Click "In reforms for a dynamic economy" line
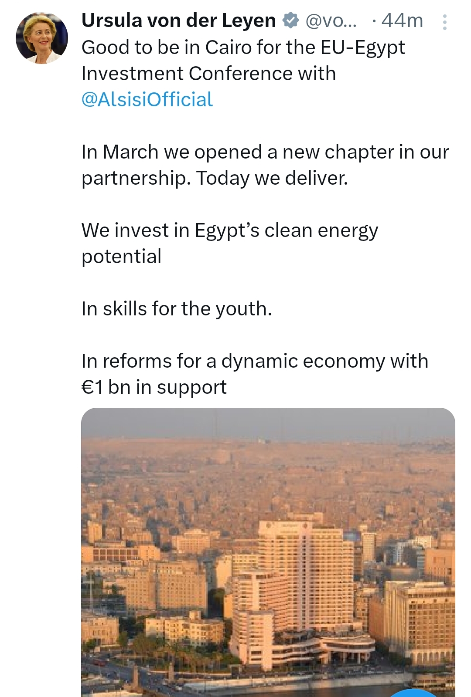 pyautogui.click(x=255, y=361)
